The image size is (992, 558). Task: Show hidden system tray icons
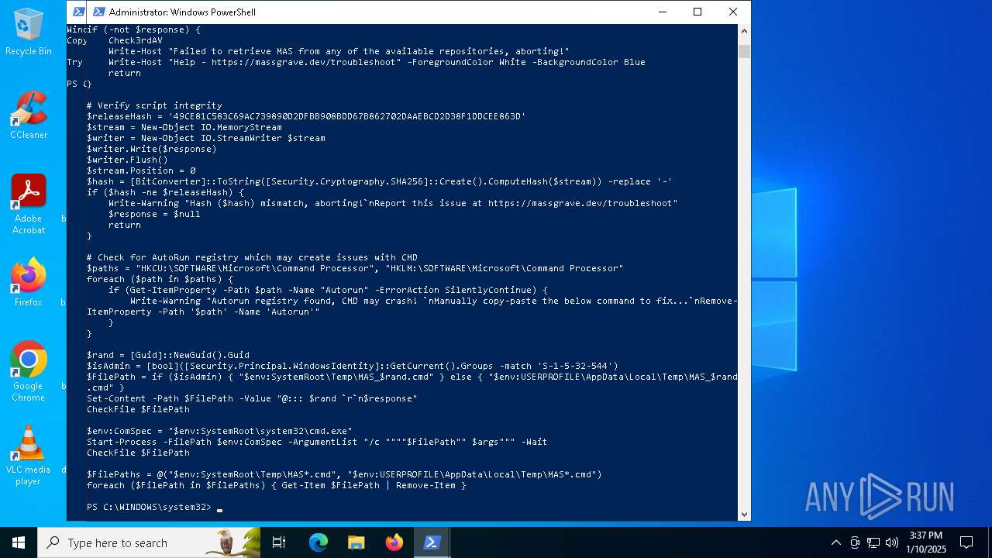(x=835, y=542)
